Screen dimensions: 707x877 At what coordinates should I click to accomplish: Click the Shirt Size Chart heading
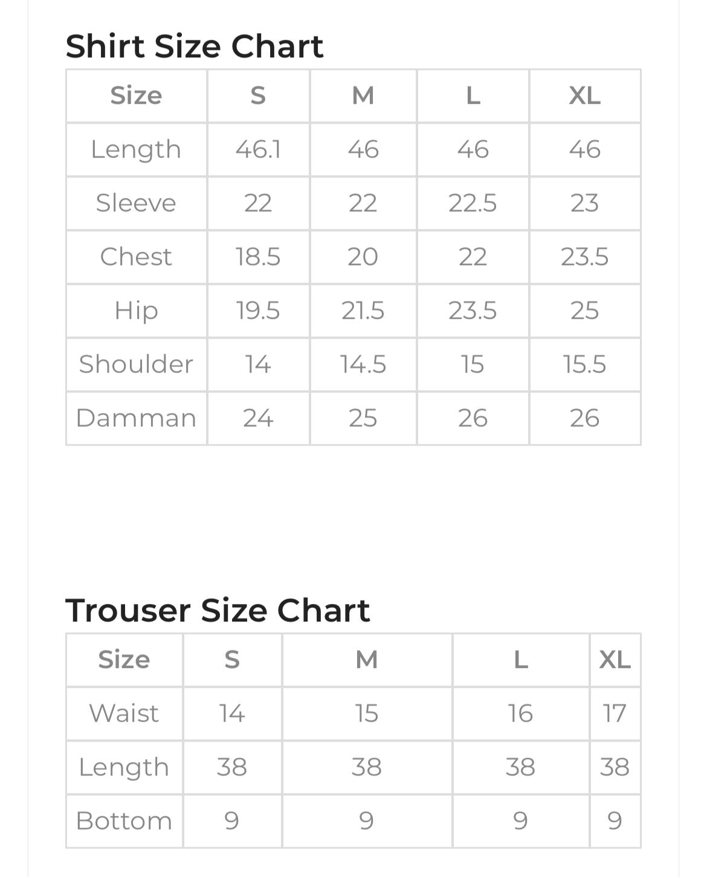pos(194,47)
